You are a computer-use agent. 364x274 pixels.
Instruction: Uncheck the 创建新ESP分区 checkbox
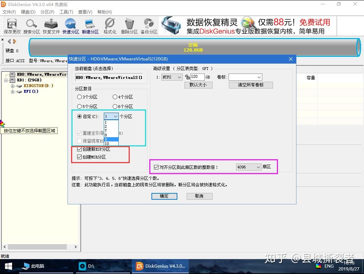(x=80, y=149)
